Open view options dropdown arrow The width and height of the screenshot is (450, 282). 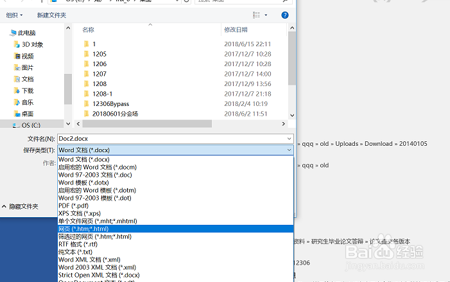click(x=266, y=15)
